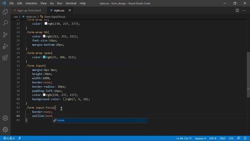
Task: Open the Explorer view in activity bar
Action: [x=5, y=12]
